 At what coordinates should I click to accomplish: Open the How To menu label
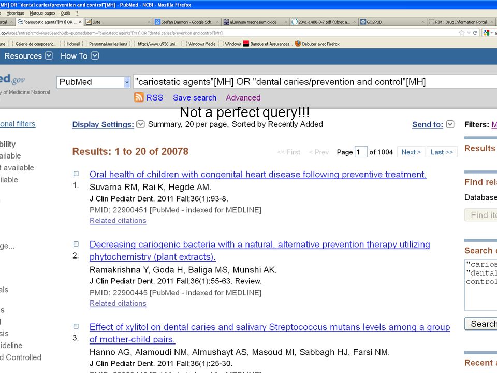click(x=74, y=56)
